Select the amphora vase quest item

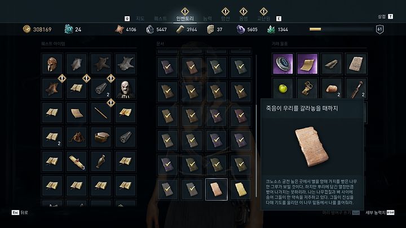click(x=101, y=162)
